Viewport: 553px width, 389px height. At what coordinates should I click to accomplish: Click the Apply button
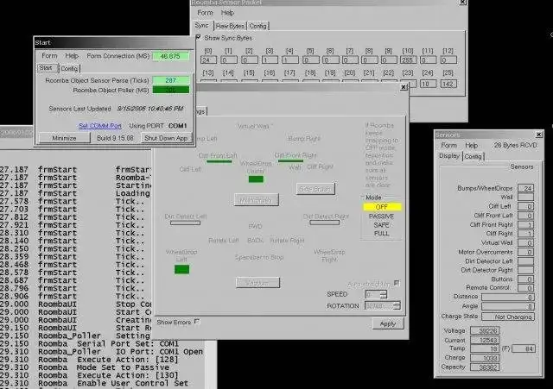click(x=388, y=323)
